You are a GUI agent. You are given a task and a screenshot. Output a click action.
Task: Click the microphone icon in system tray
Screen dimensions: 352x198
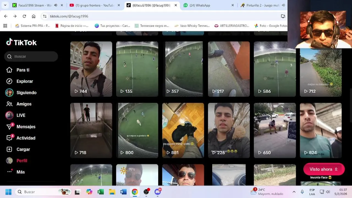302,192
